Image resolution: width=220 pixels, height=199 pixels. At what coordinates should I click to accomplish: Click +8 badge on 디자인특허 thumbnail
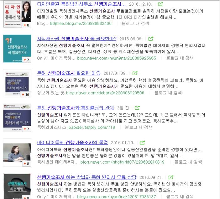[x=27, y=25]
